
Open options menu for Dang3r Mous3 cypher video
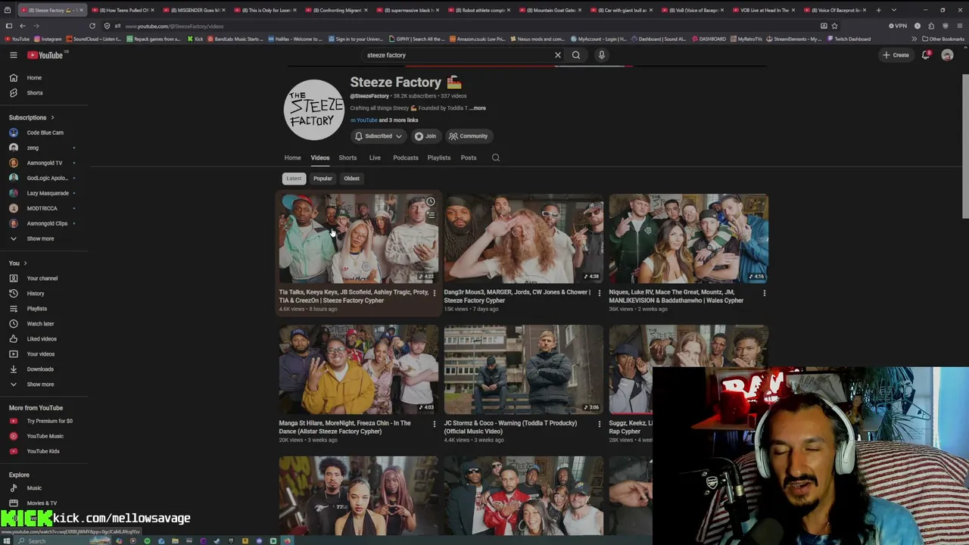[x=599, y=293]
